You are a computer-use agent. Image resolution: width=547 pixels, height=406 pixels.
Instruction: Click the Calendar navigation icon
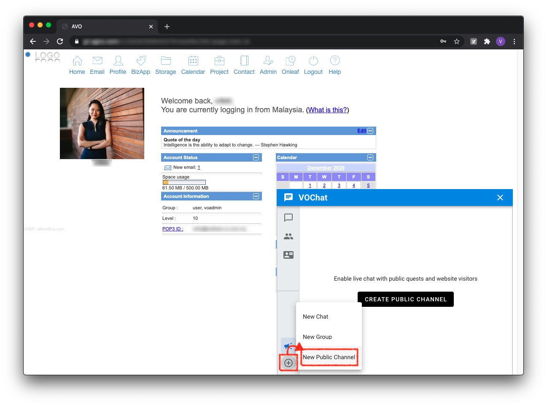pos(193,61)
